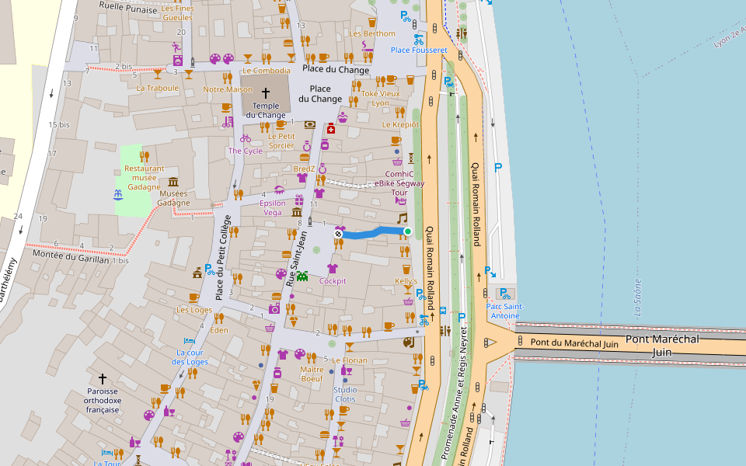The height and width of the screenshot is (466, 746).
Task: Click the cross icon above Paroisse orthodoxe française
Action: [102, 378]
